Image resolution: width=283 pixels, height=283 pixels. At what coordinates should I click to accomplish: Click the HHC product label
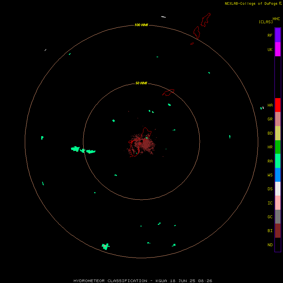(x=276, y=19)
